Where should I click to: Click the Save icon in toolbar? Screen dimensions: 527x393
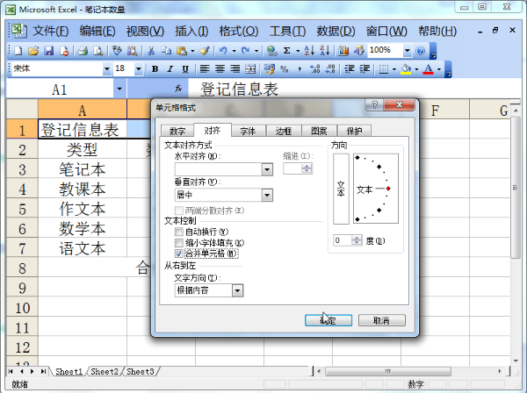click(50, 51)
